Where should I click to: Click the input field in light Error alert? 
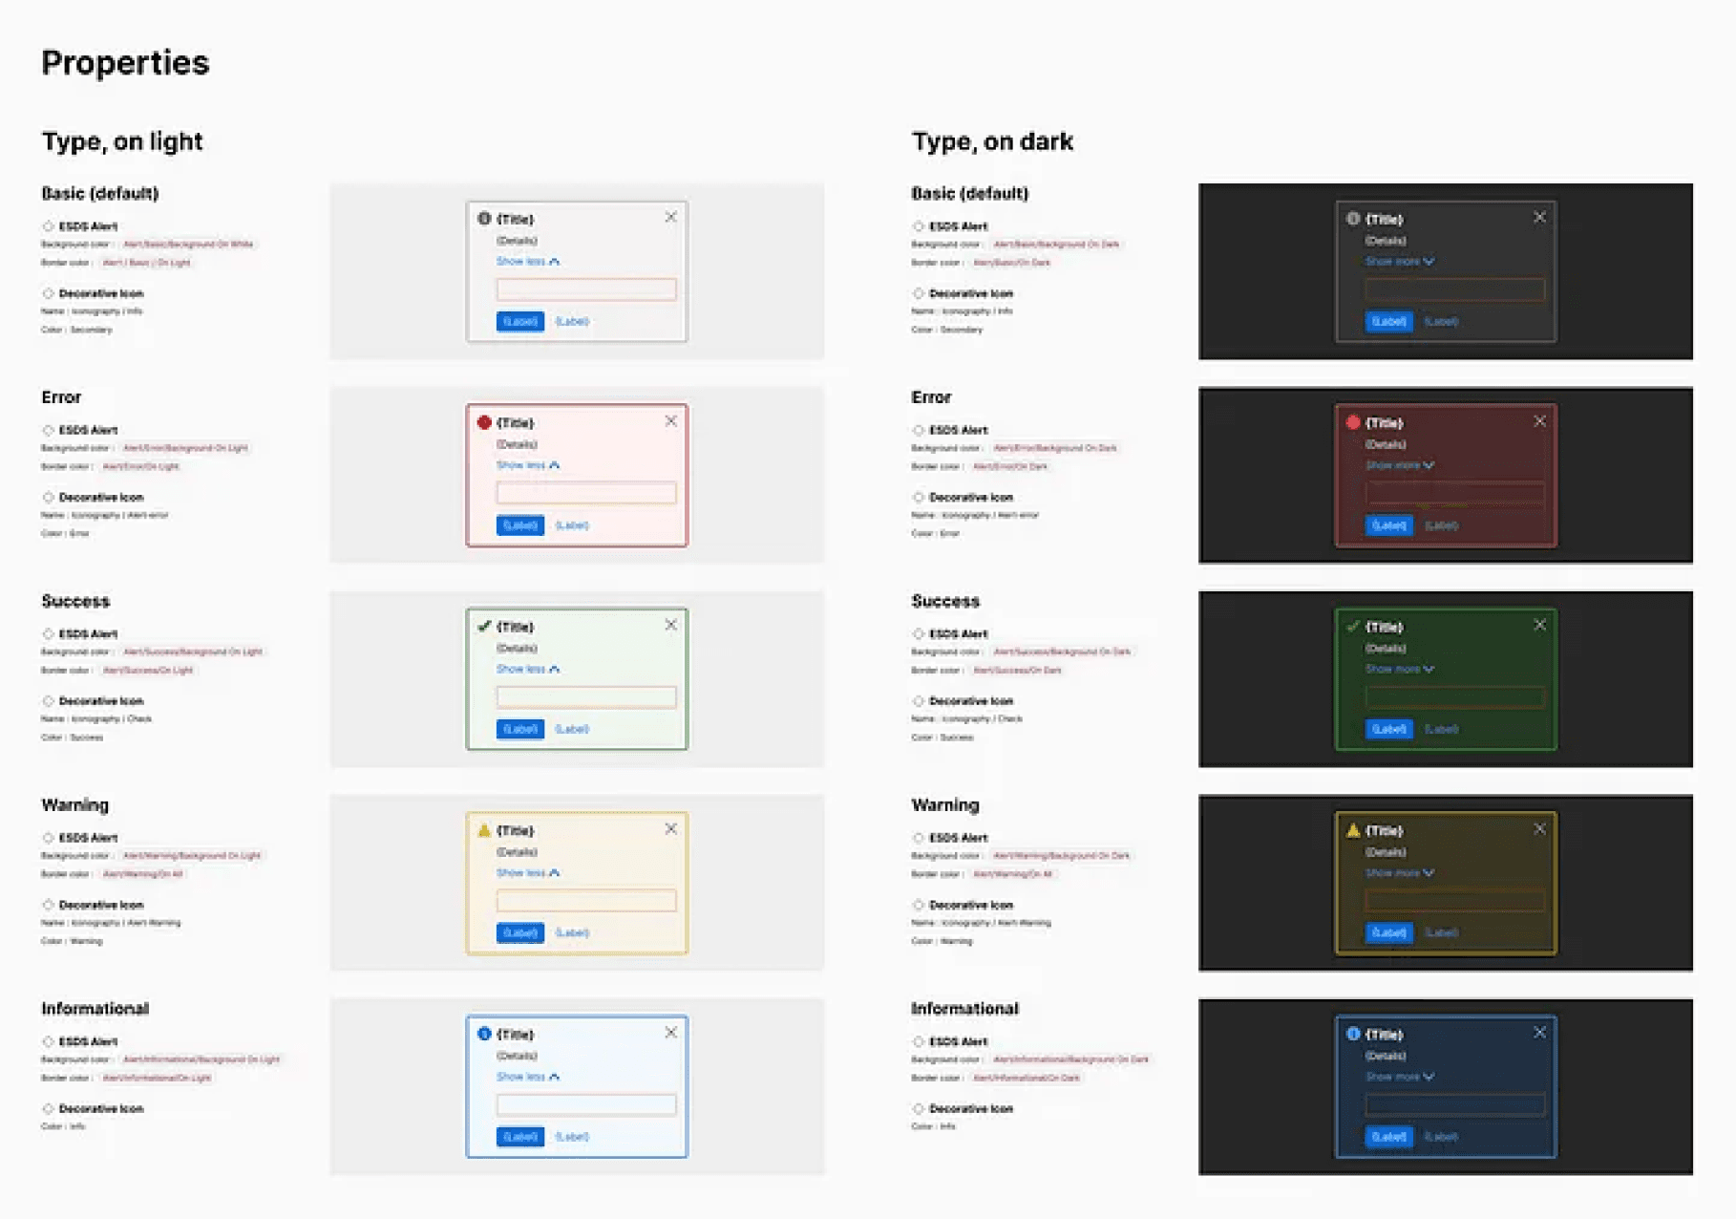coord(586,493)
